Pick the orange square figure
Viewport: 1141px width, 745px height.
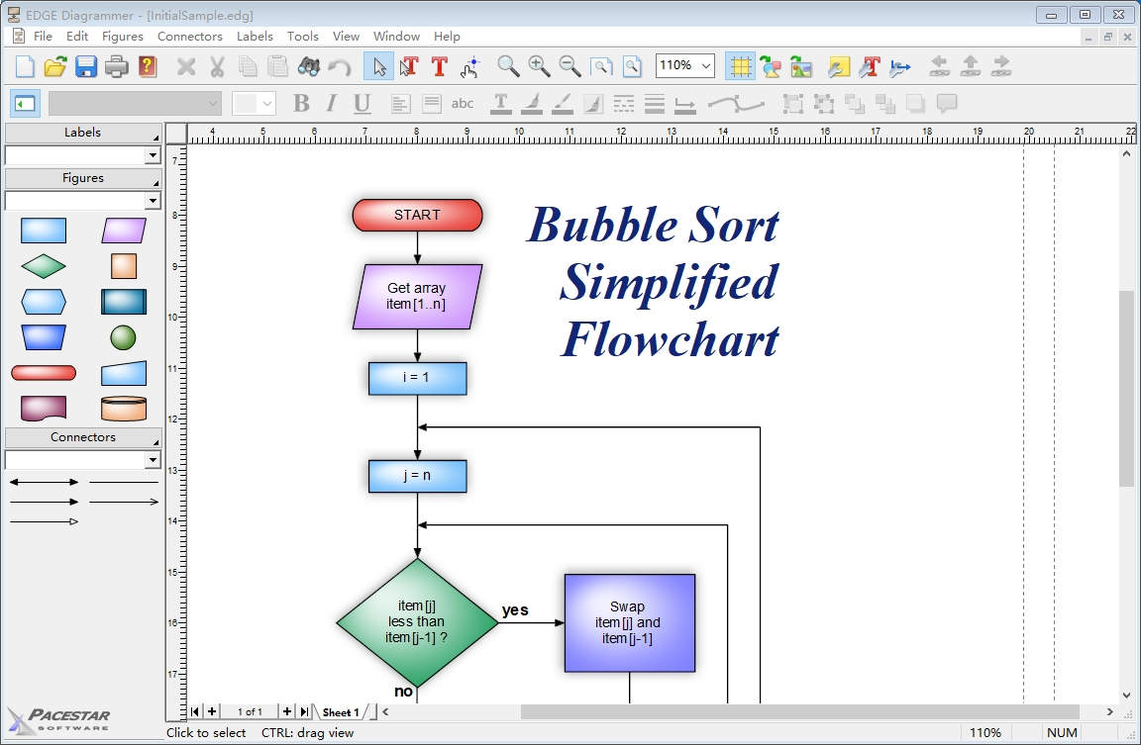click(124, 266)
